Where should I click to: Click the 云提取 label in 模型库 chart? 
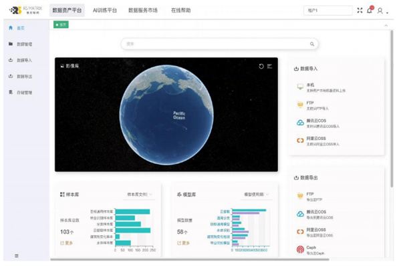225,212
